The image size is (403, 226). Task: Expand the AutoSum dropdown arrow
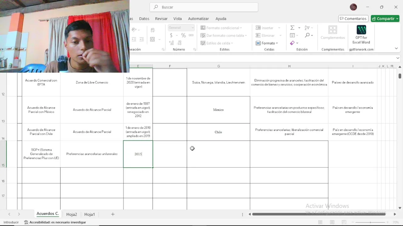coord(299,28)
